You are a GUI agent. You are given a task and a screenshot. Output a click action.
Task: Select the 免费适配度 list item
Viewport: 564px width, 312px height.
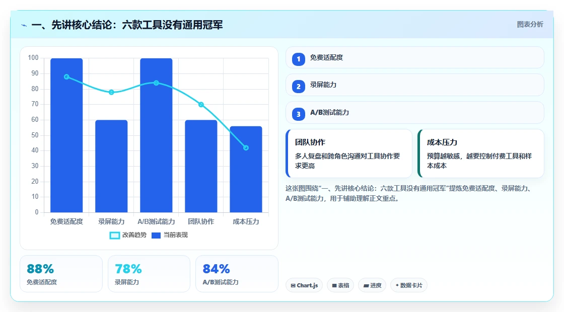[415, 57]
